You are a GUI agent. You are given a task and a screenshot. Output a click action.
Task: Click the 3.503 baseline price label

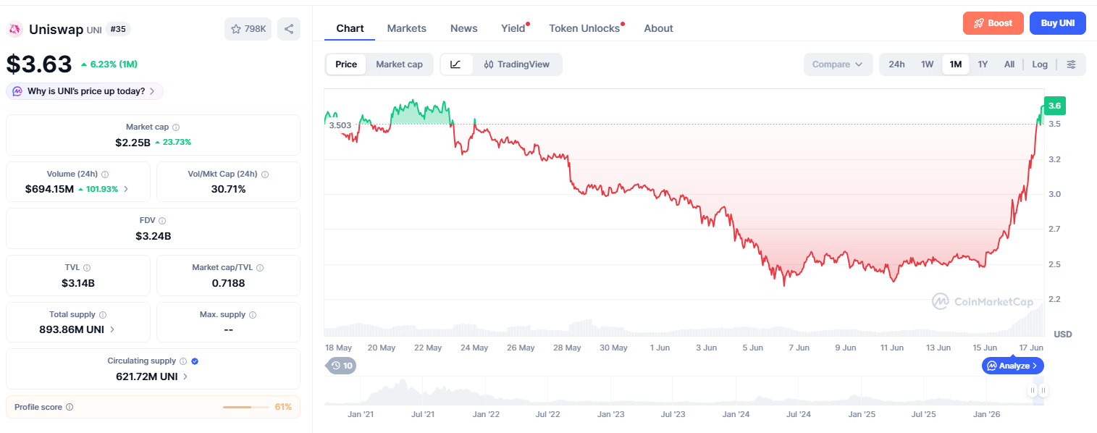click(x=340, y=125)
